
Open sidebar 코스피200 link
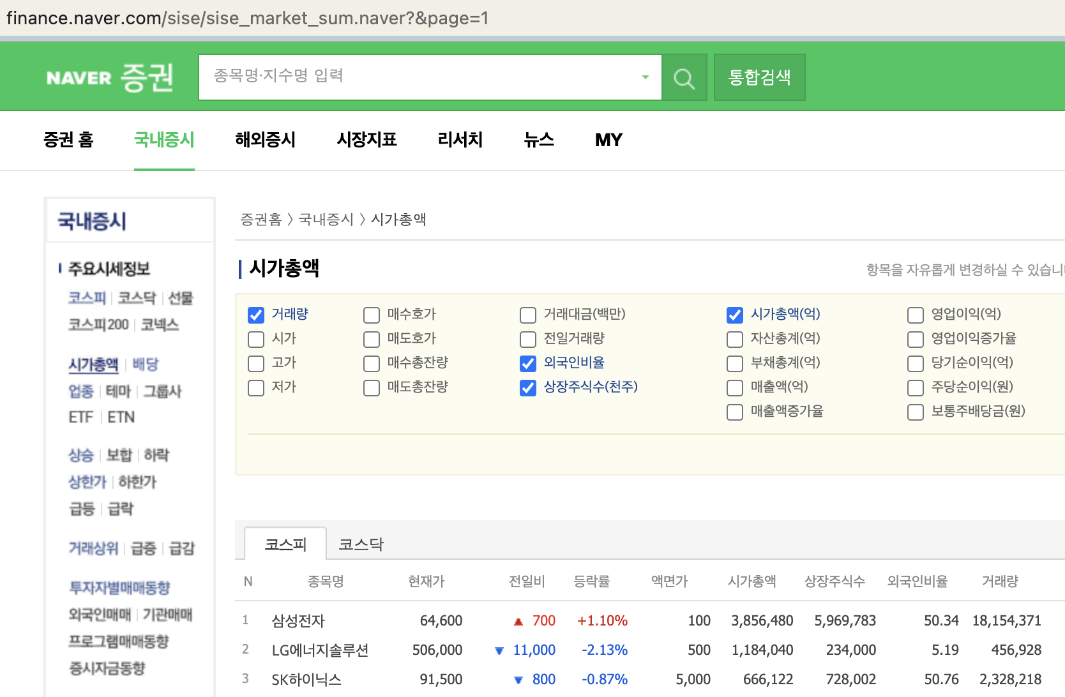98,325
